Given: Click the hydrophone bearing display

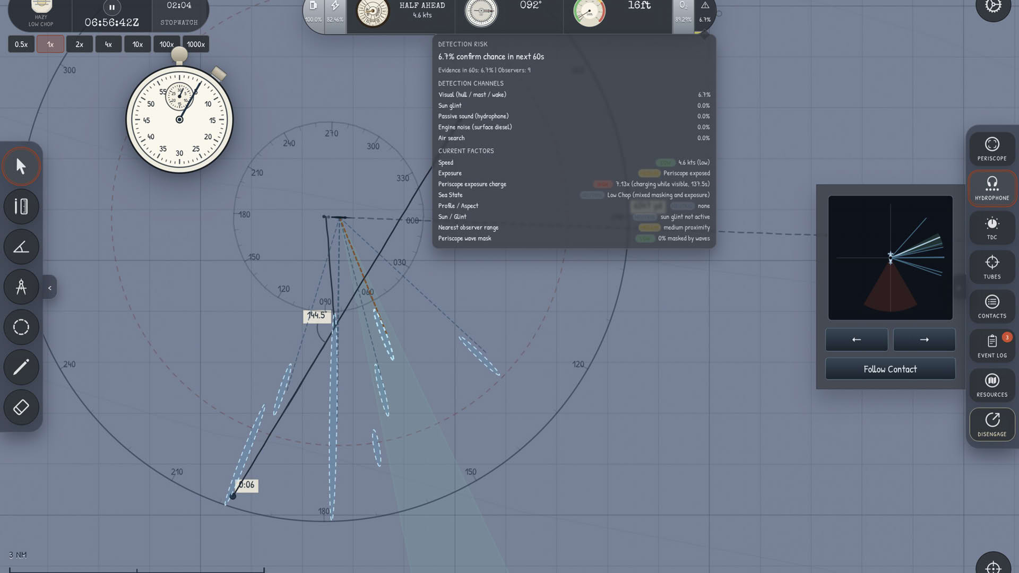Looking at the screenshot, I should click(x=891, y=258).
